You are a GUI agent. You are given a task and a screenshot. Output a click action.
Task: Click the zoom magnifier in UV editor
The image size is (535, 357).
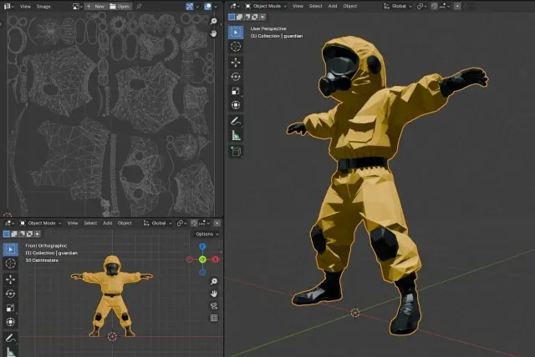click(x=214, y=21)
